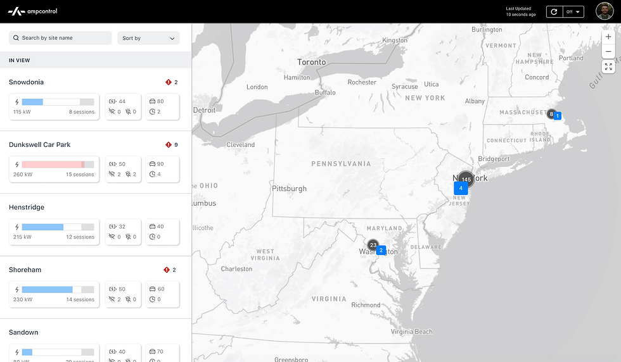Open the Sandown site
The image size is (621, 362).
23,332
